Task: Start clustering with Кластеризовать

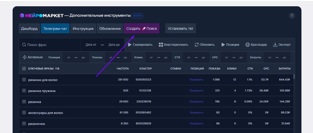Action: (x=174, y=45)
